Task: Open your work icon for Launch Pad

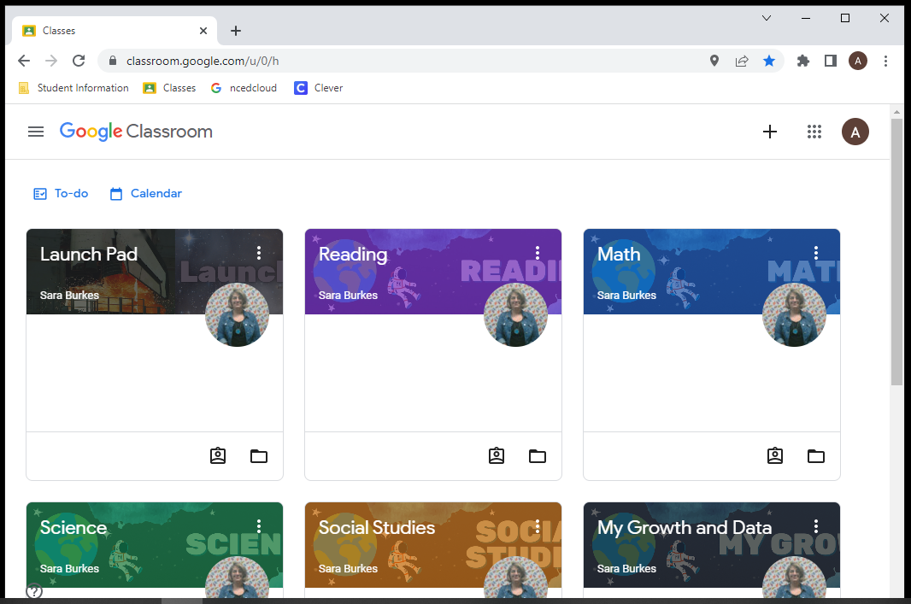Action: [218, 456]
